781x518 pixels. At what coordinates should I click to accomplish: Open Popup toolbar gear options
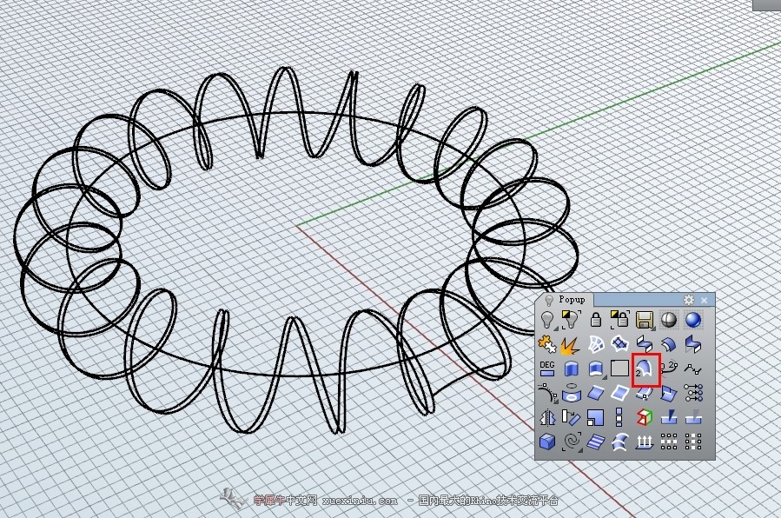(x=689, y=300)
